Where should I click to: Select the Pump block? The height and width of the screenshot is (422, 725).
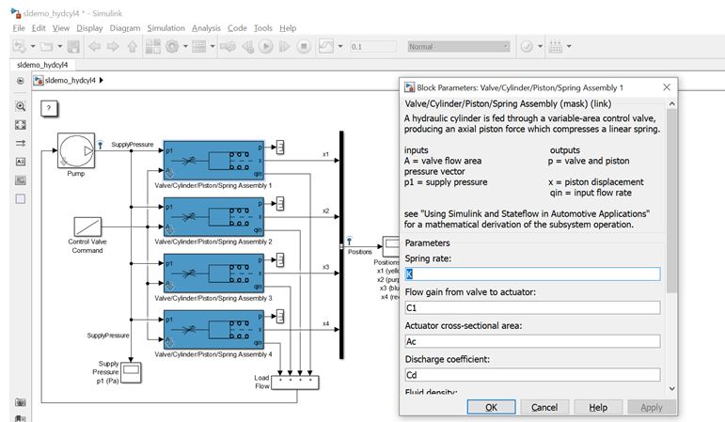(76, 150)
